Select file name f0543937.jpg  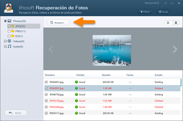[x=57, y=88]
